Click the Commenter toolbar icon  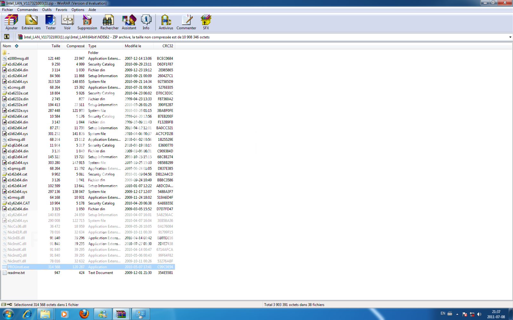tap(186, 22)
